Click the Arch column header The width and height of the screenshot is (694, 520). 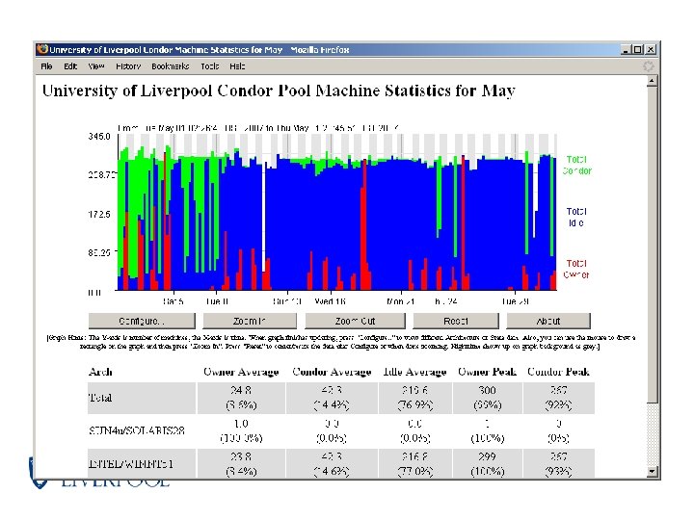click(x=100, y=372)
